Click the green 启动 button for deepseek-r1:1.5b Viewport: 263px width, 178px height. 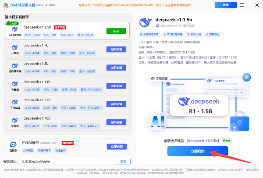pyautogui.click(x=116, y=31)
